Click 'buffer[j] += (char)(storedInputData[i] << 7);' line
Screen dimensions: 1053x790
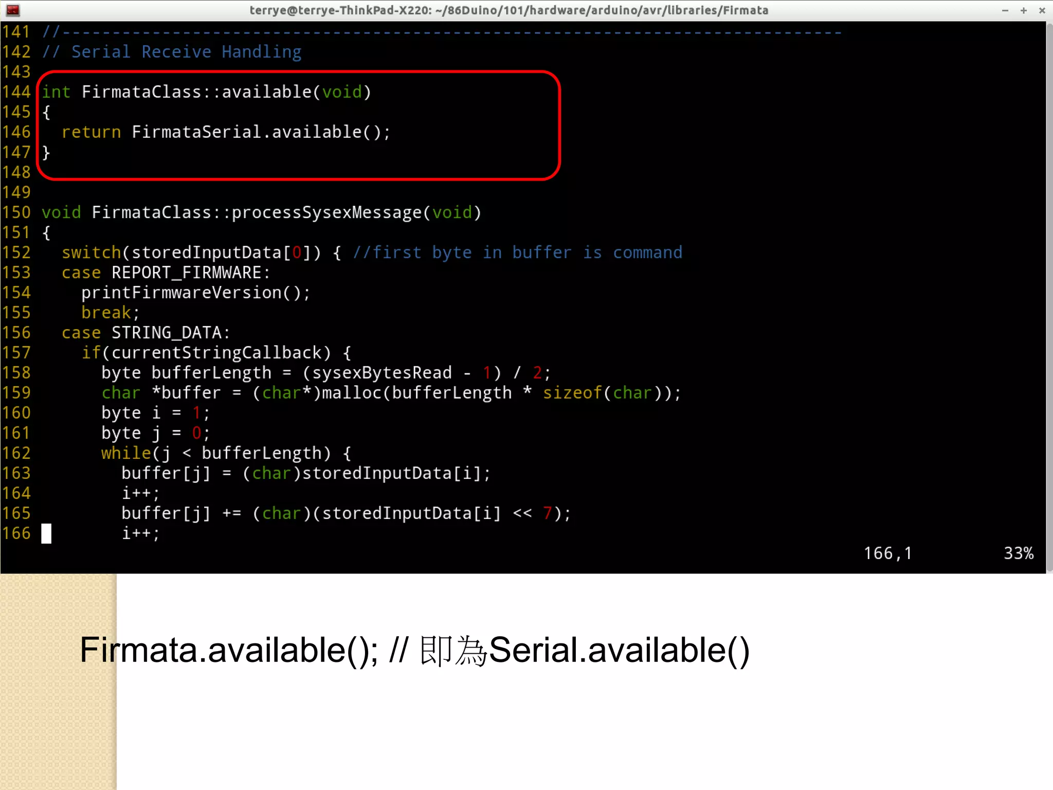point(346,513)
